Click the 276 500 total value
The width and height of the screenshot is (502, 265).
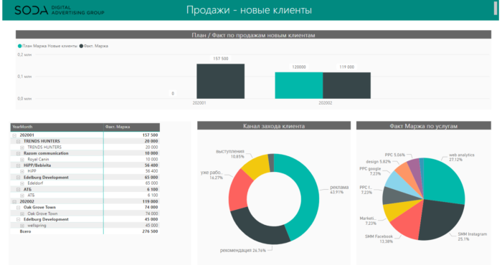150,231
